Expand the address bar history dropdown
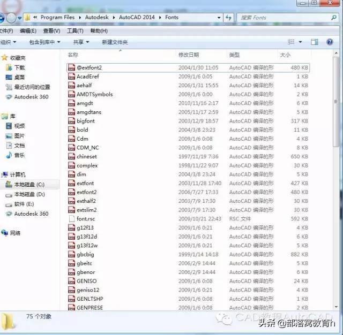The width and height of the screenshot is (343, 335). 219,18
